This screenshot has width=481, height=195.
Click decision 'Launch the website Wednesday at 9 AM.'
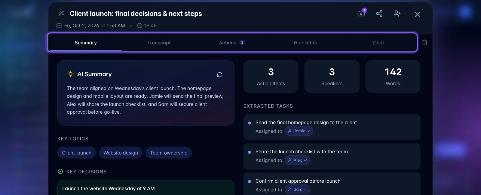point(109,188)
